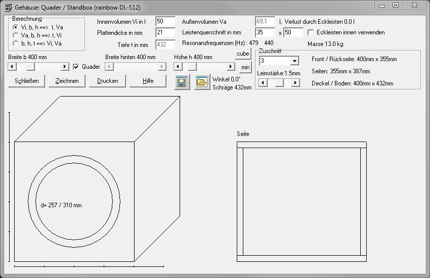Click left arrow of Breite b scrollbar

point(12,67)
